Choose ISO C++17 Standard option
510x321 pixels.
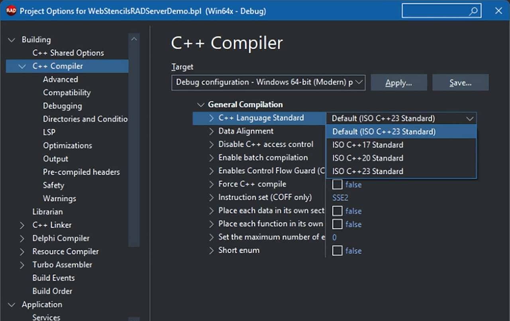pyautogui.click(x=368, y=145)
